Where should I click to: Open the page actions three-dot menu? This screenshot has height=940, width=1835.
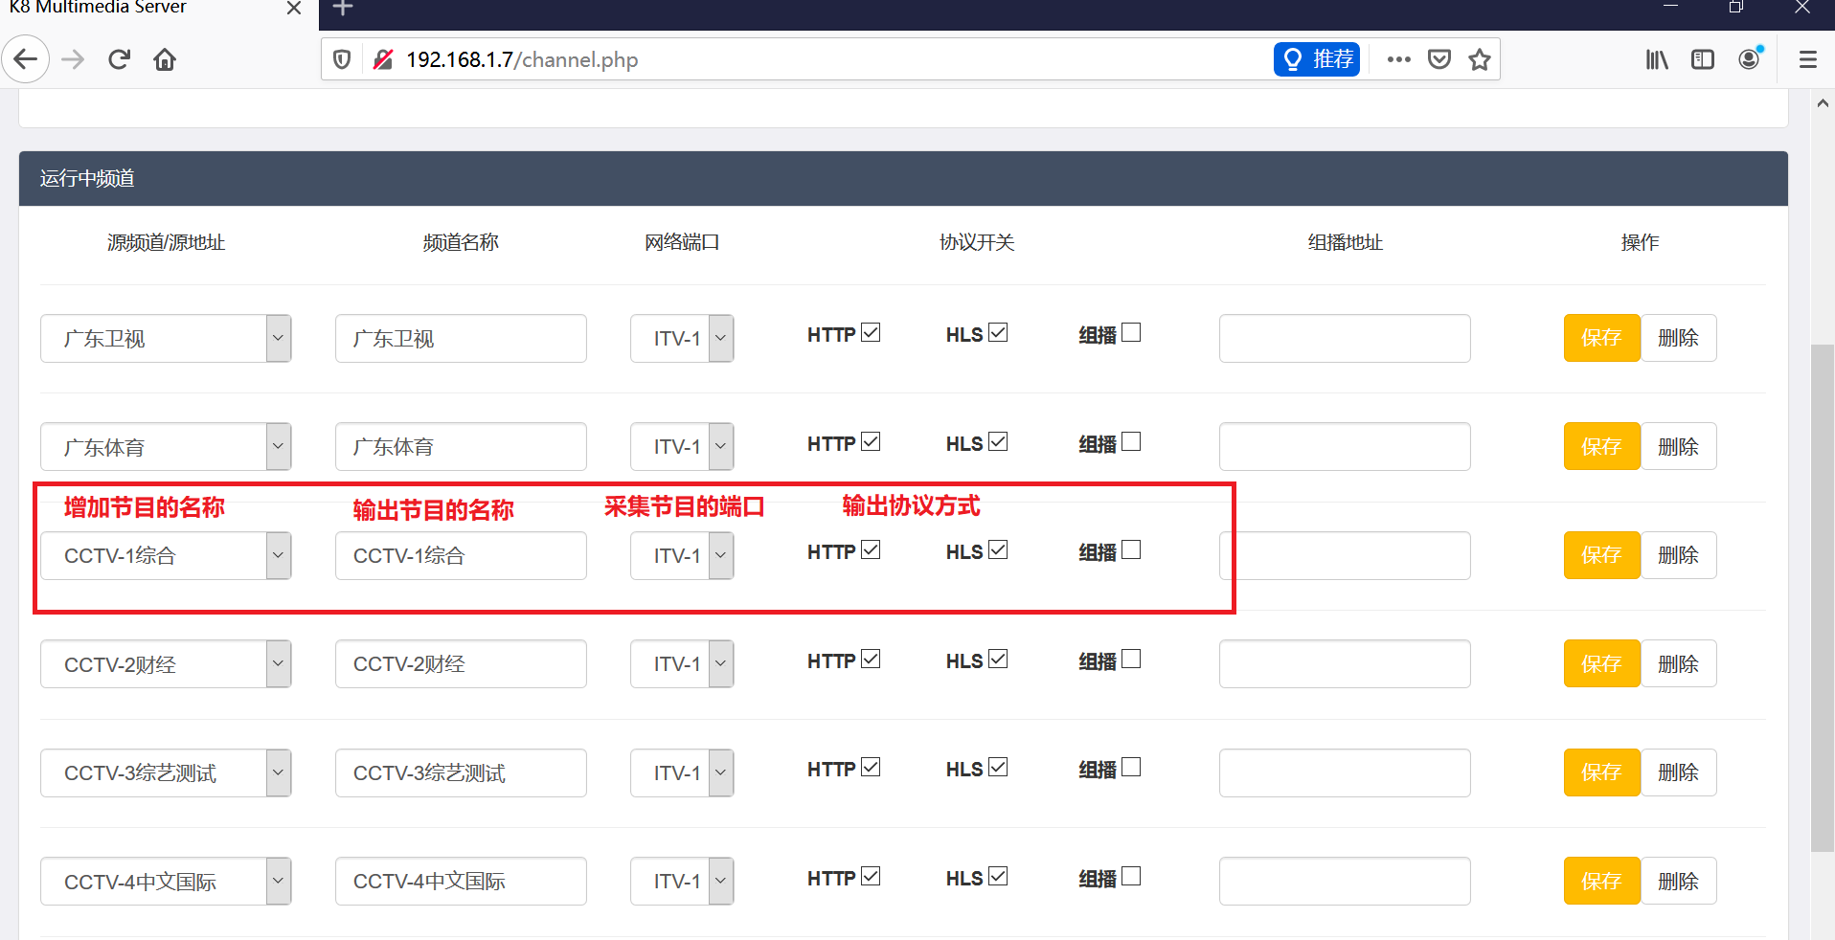click(1399, 59)
